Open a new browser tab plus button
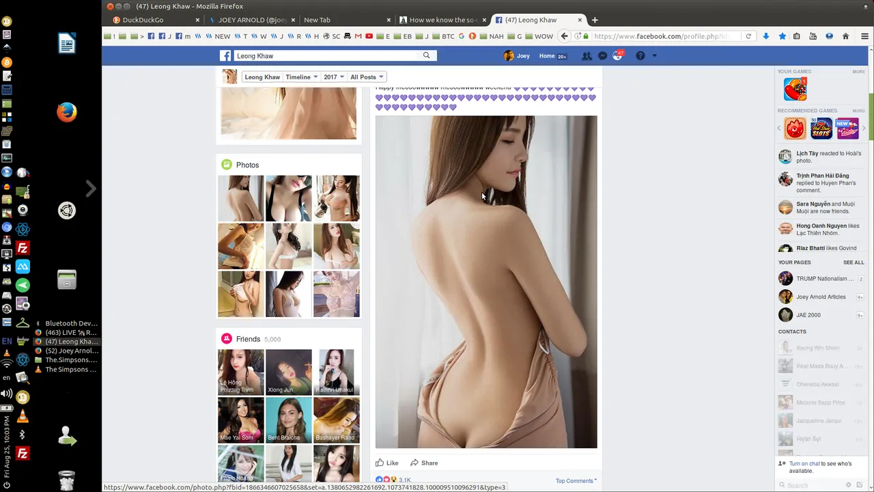874x492 pixels. pos(595,20)
